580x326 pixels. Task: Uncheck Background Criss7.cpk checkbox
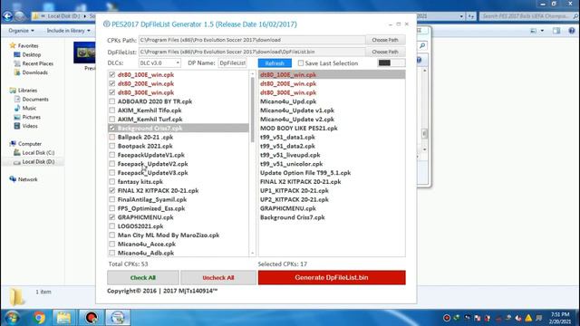pos(112,128)
